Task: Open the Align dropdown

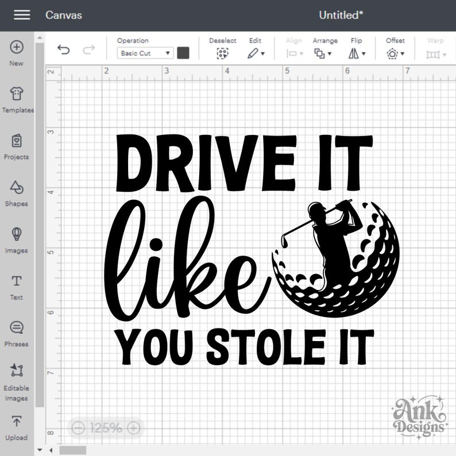Action: tap(294, 53)
